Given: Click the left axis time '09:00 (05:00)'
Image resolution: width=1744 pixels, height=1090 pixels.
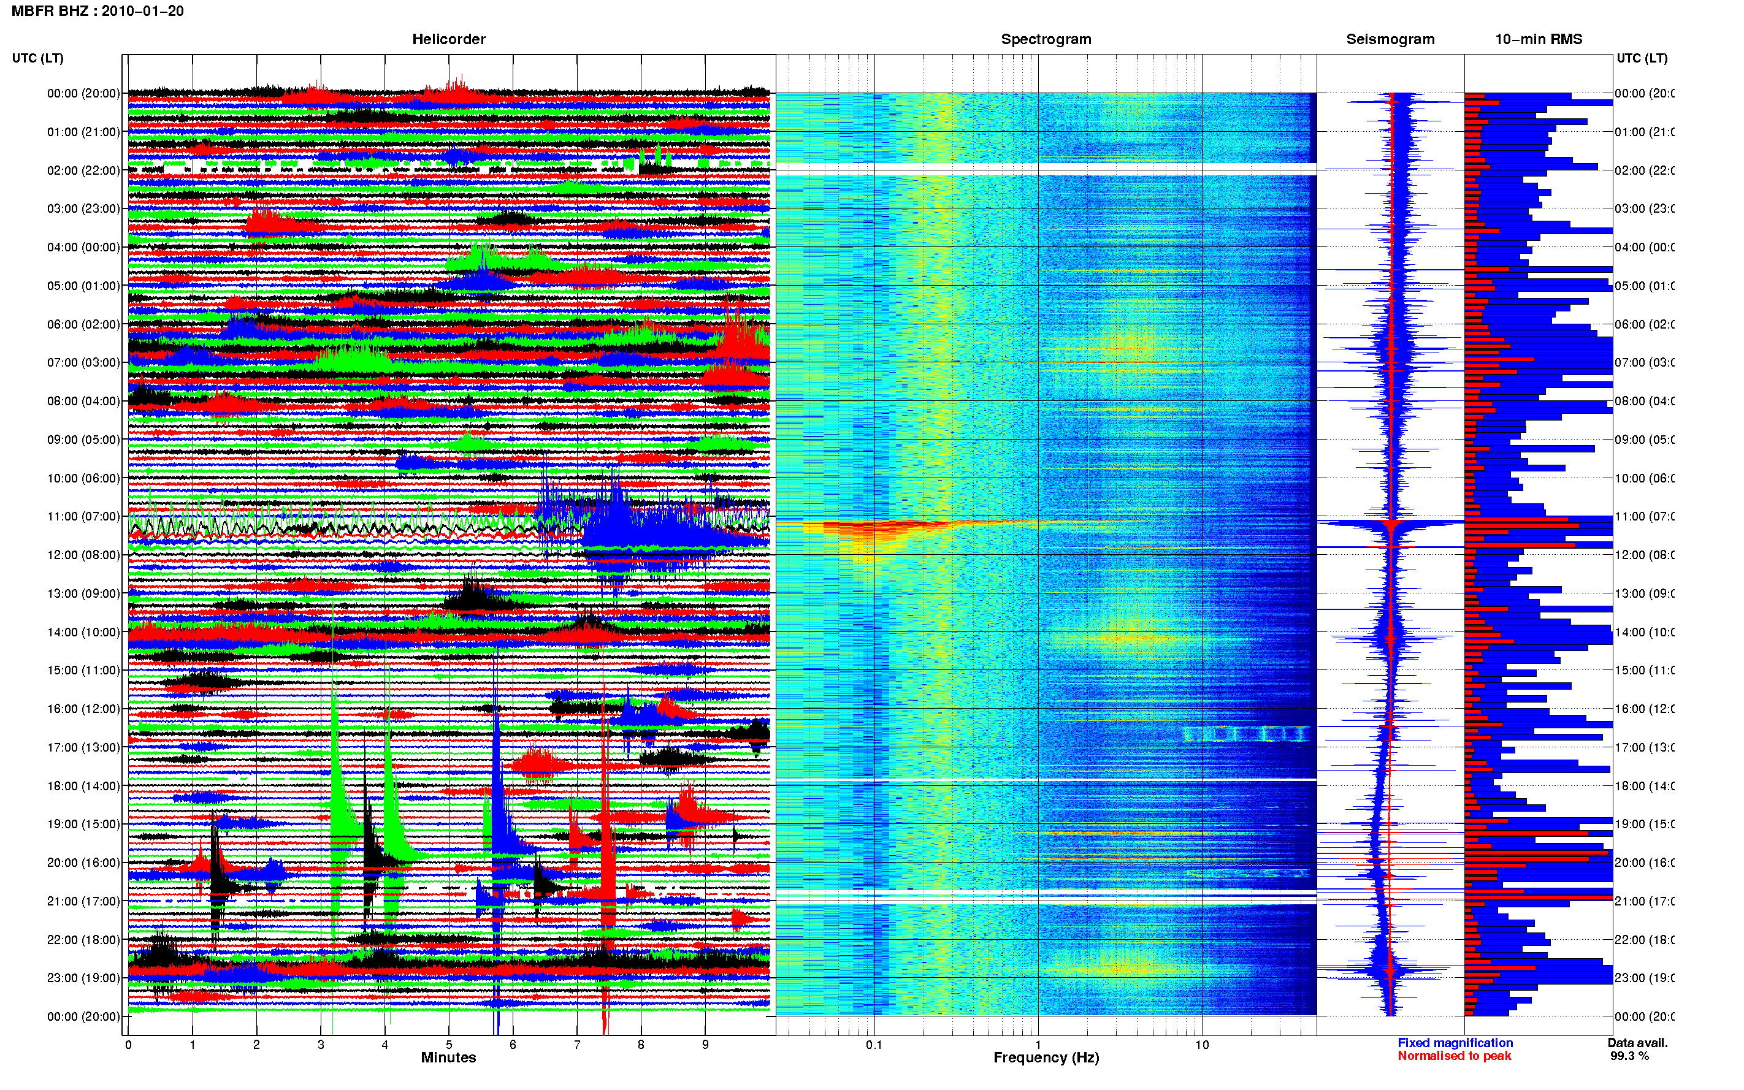Looking at the screenshot, I should (83, 440).
